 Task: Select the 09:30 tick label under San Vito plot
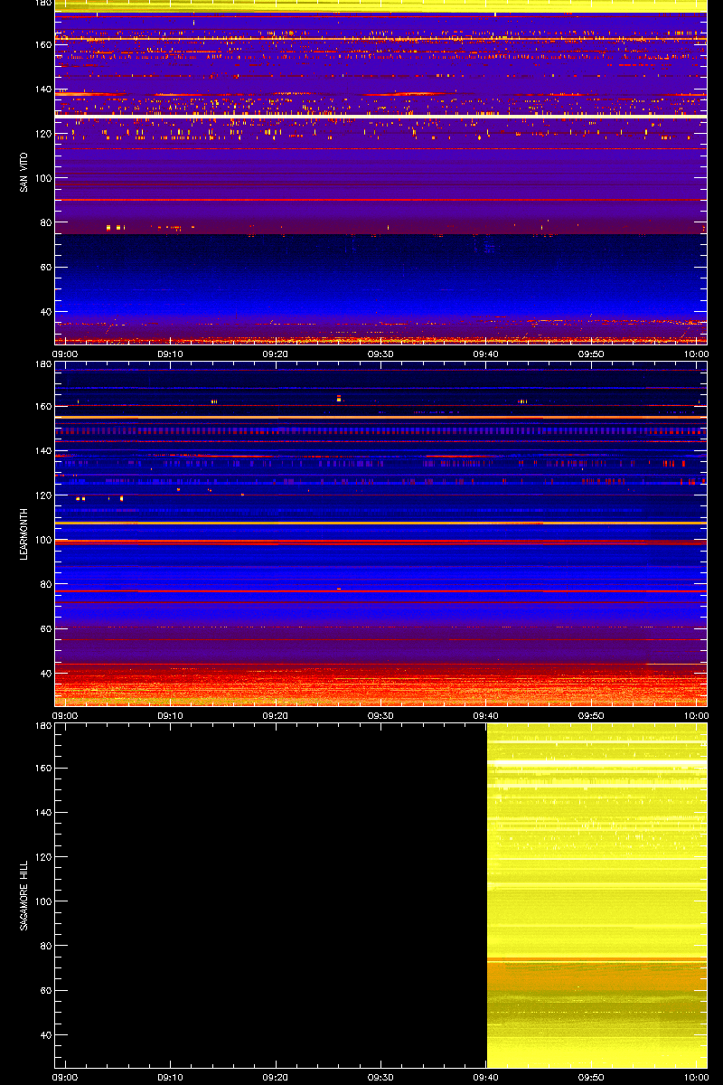pyautogui.click(x=380, y=354)
